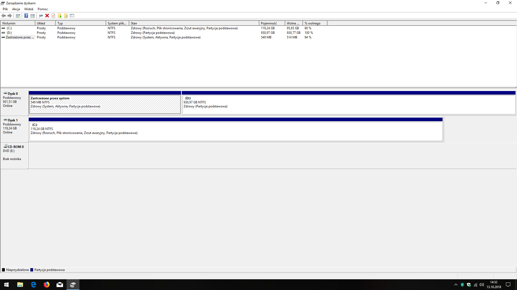The width and height of the screenshot is (517, 290).
Task: Open the Mail app from taskbar
Action: pyautogui.click(x=60, y=285)
